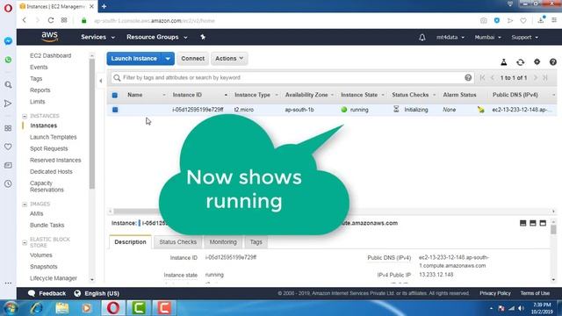Open My Flow send icon in sidebar

point(8,104)
